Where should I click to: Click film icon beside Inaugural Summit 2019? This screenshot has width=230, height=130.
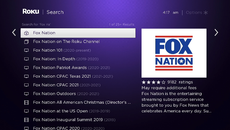(27, 120)
